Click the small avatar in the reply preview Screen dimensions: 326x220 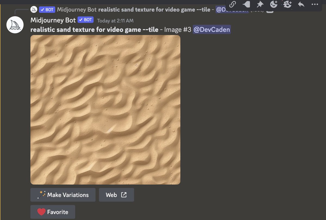(34, 9)
